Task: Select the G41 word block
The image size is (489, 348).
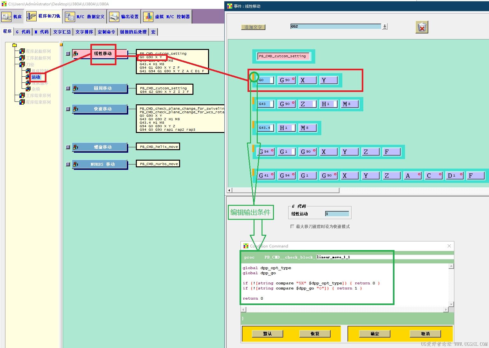Action: (x=266, y=176)
